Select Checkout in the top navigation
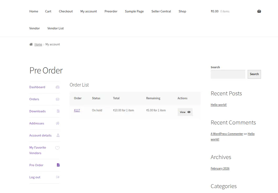 66,11
